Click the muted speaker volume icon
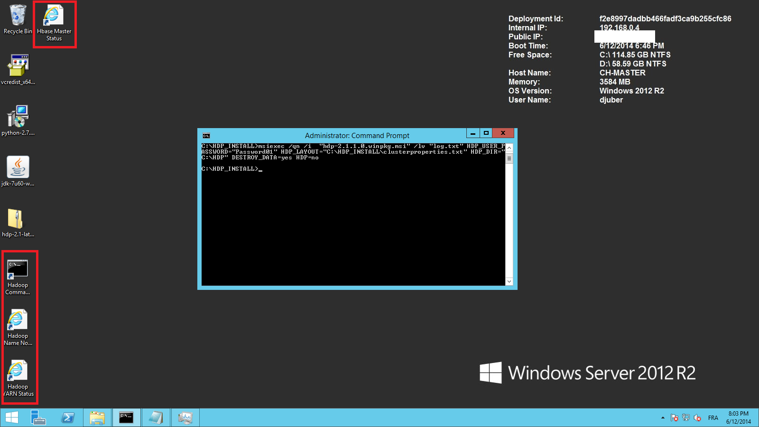This screenshot has height=427, width=759. click(697, 418)
